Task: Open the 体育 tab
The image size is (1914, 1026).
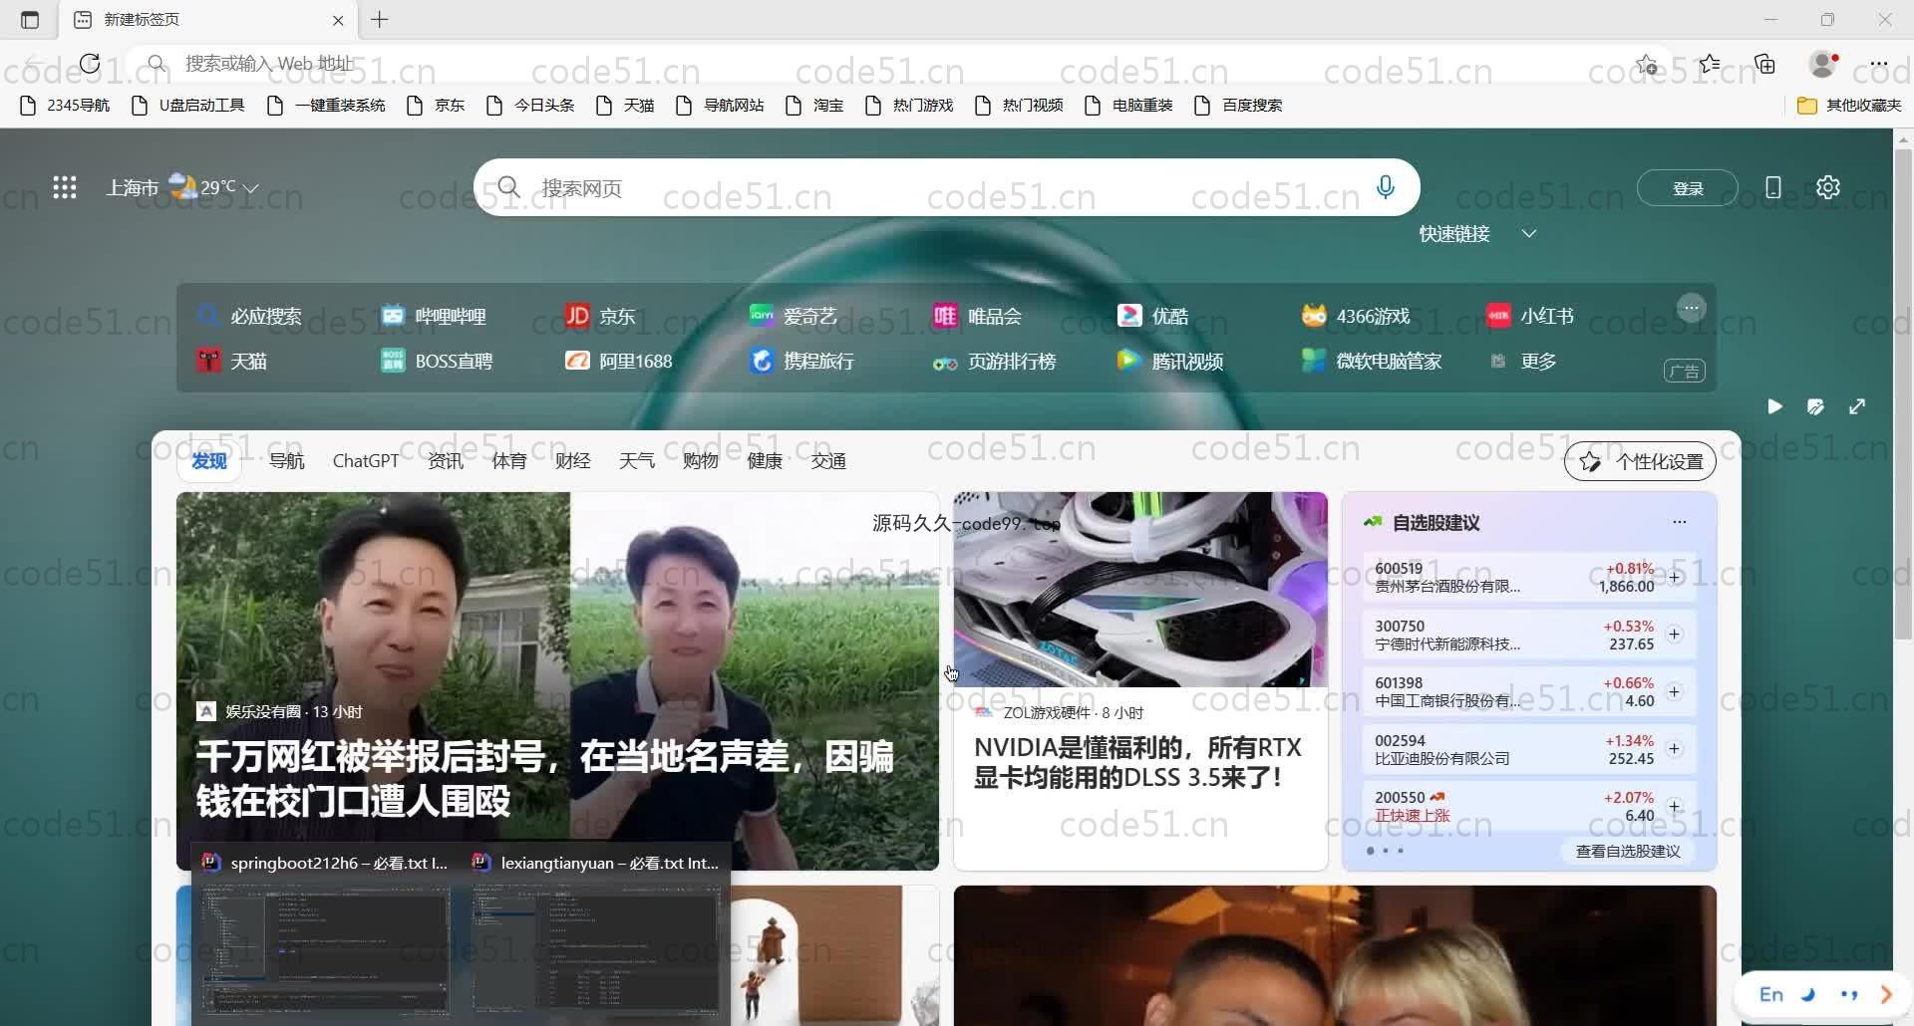Action: 509,461
